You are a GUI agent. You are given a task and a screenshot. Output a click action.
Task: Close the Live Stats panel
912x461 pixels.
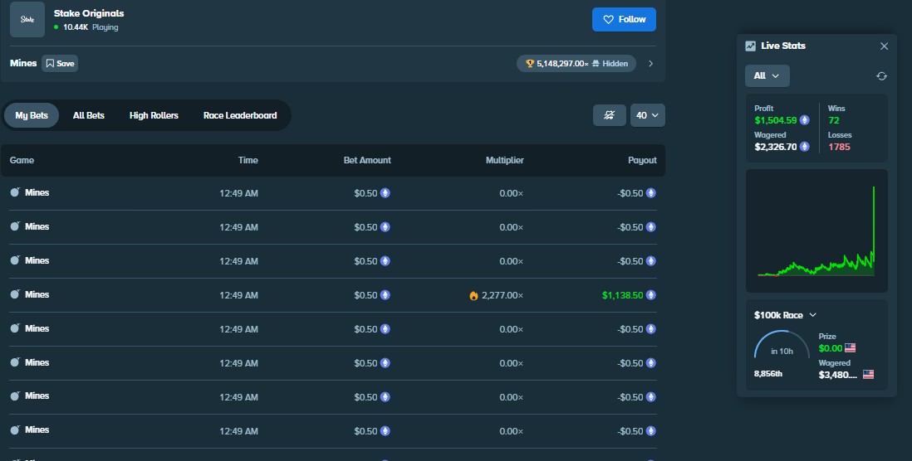tap(884, 46)
